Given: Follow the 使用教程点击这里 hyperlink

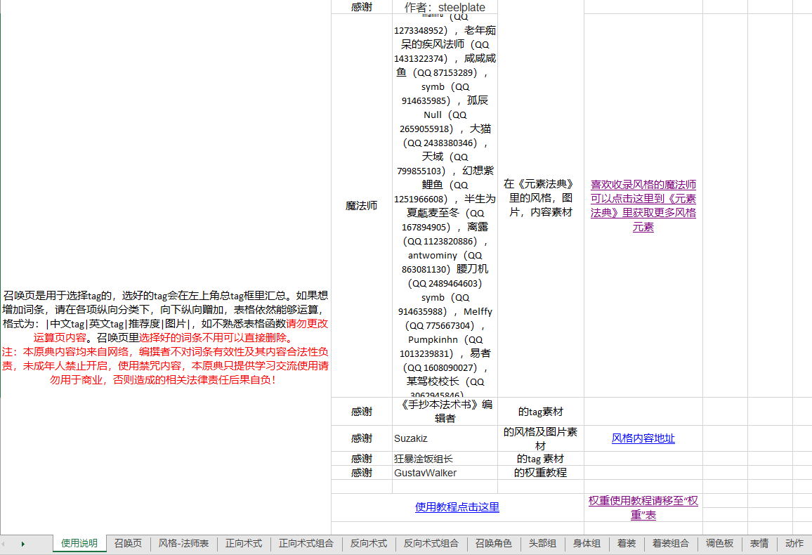Looking at the screenshot, I should click(x=457, y=507).
